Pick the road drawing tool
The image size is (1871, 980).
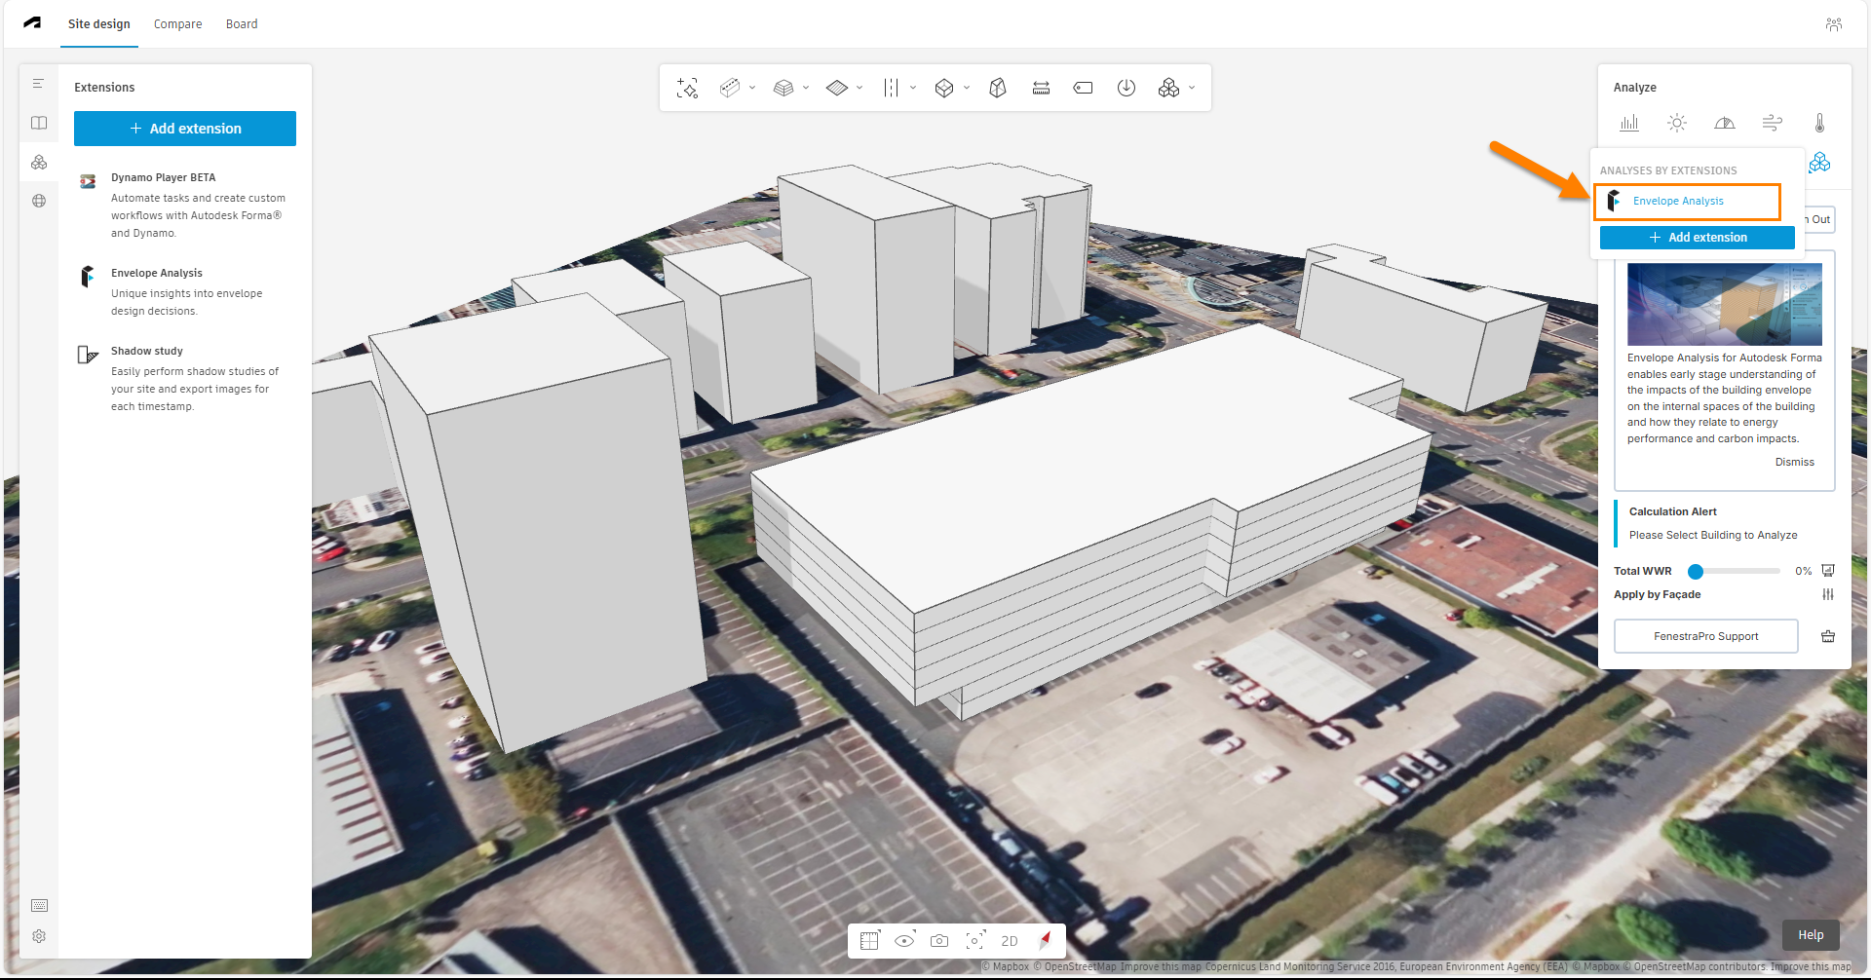tap(891, 88)
